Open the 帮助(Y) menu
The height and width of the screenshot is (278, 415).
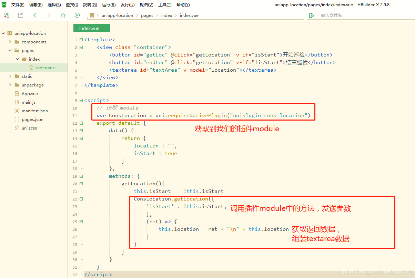click(183, 5)
